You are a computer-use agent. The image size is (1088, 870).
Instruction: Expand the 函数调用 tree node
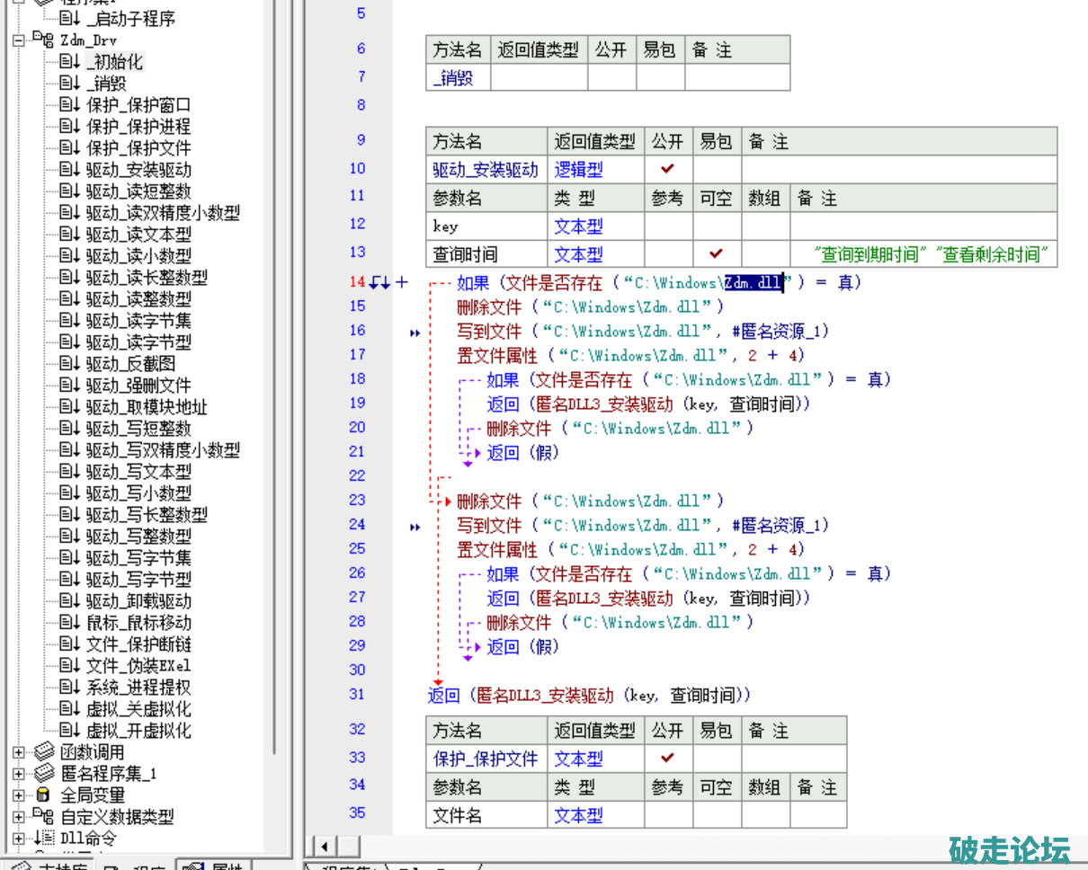tap(18, 752)
